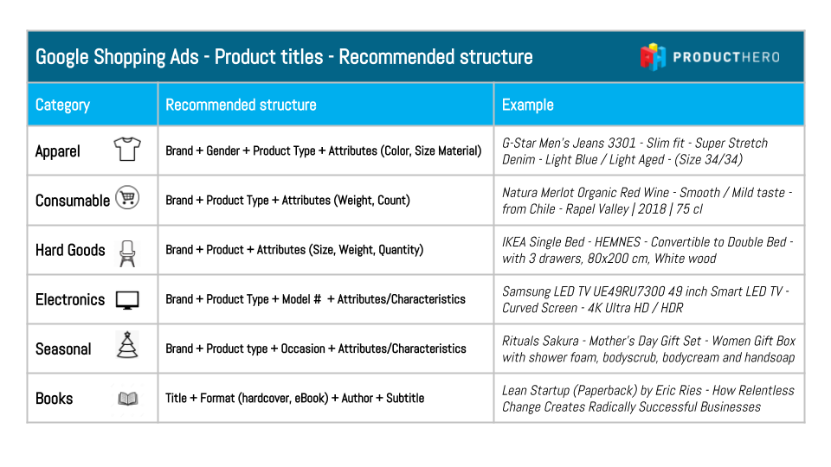Click the Natura Merlot wine example text
This screenshot has height=467, width=831.
click(x=647, y=201)
